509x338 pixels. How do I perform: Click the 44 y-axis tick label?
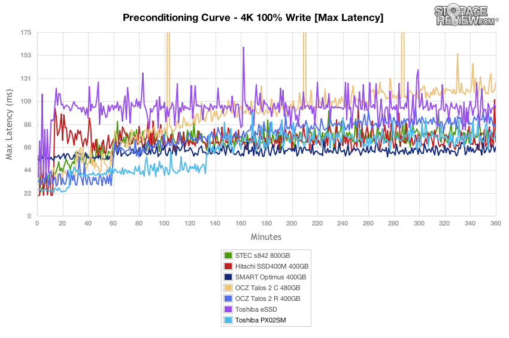coord(28,170)
